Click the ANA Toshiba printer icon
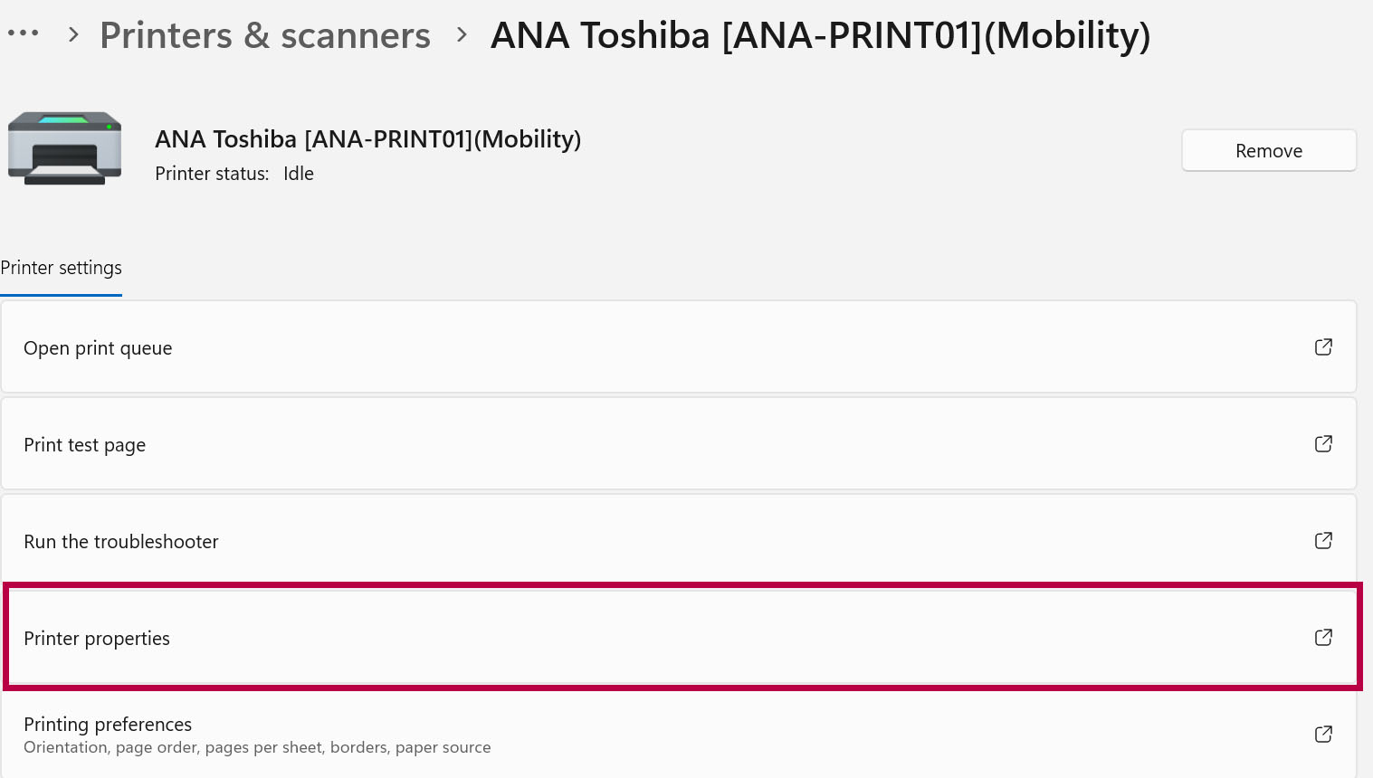1373x778 pixels. pyautogui.click(x=64, y=147)
